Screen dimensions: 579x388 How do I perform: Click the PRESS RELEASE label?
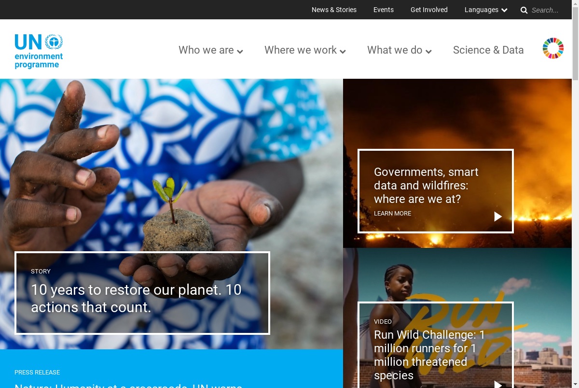pos(37,373)
